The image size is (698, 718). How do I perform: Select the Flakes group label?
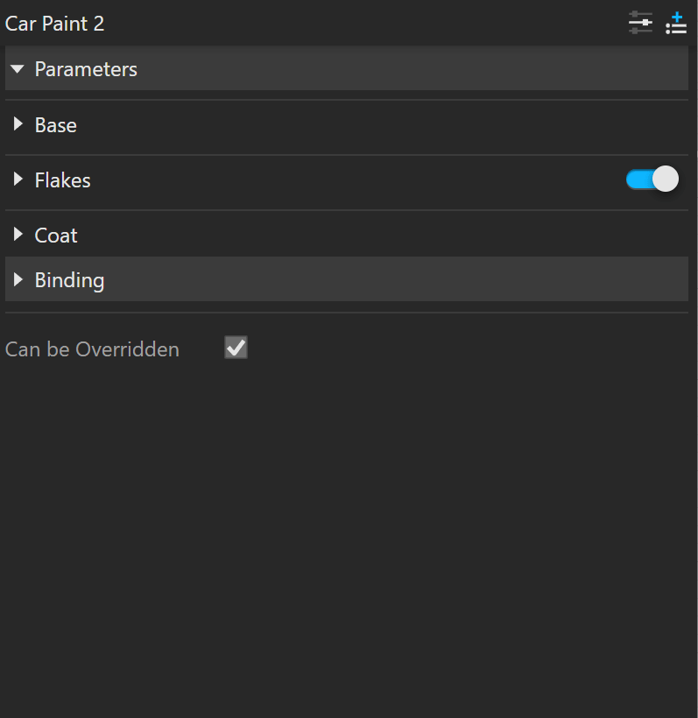coord(63,180)
